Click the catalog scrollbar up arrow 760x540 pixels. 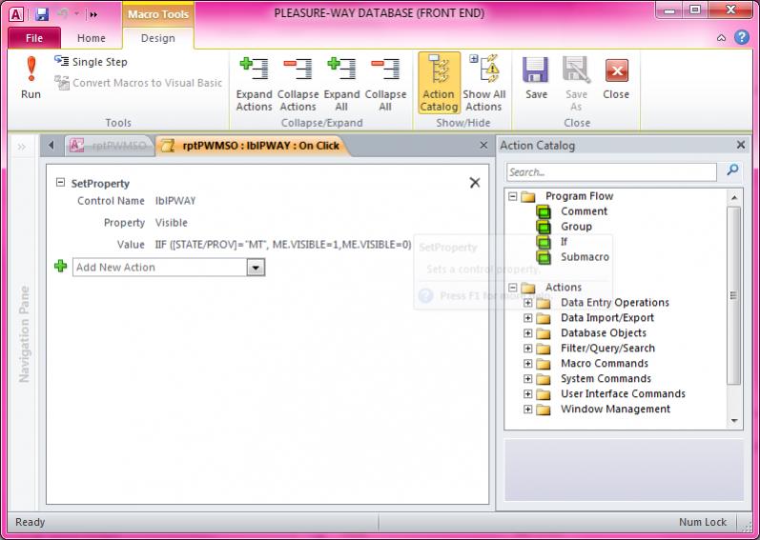(734, 197)
